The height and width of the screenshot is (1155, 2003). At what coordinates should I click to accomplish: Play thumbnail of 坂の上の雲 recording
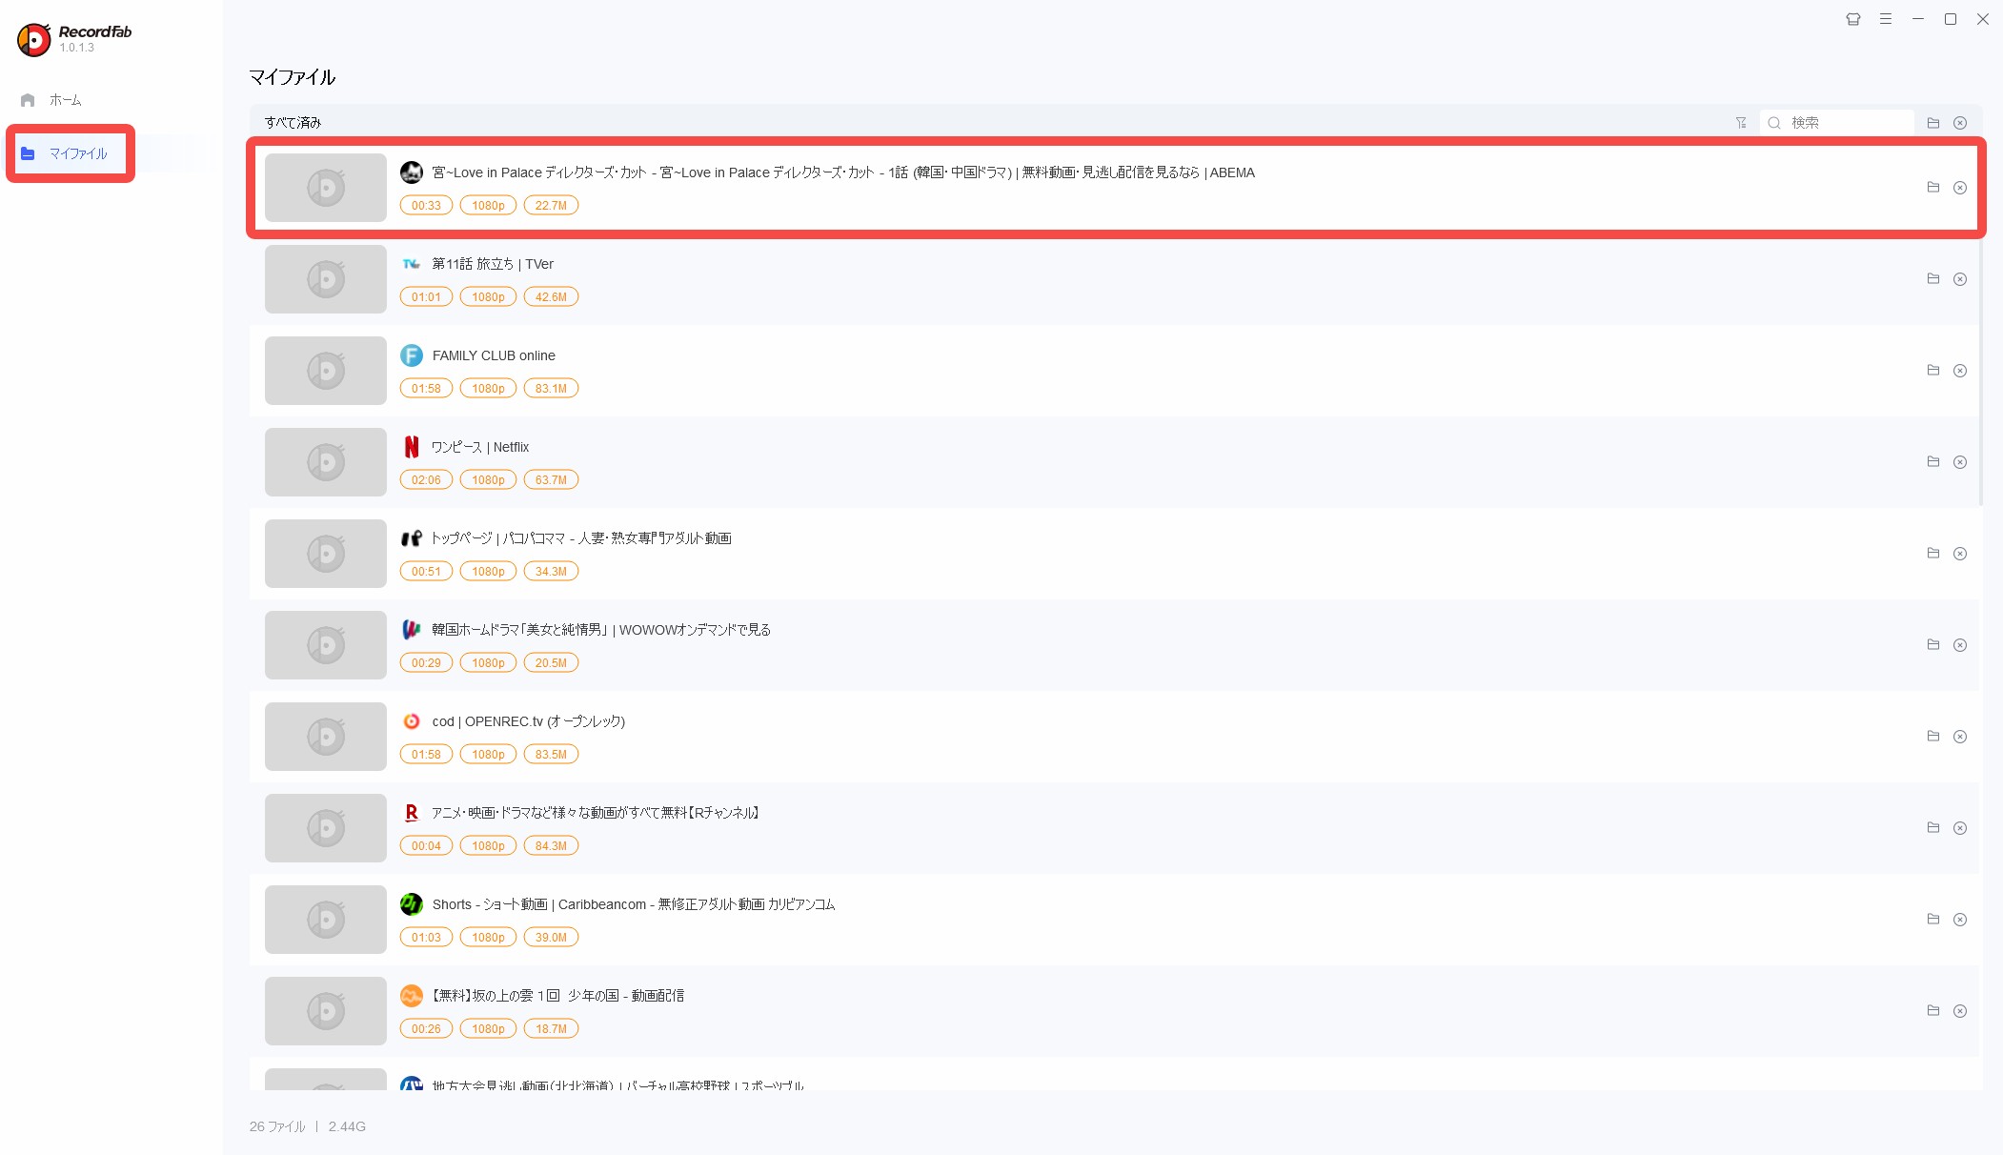coord(326,1011)
